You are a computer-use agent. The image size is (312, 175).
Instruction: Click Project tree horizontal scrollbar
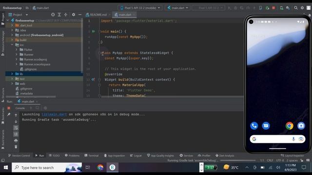coord(31,97)
